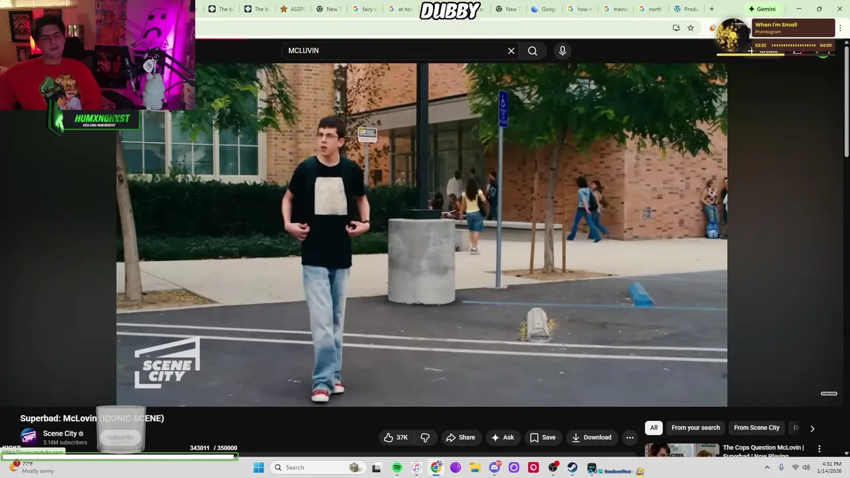Image resolution: width=850 pixels, height=478 pixels.
Task: Switch to the Produ WordPress tab
Action: (x=686, y=9)
